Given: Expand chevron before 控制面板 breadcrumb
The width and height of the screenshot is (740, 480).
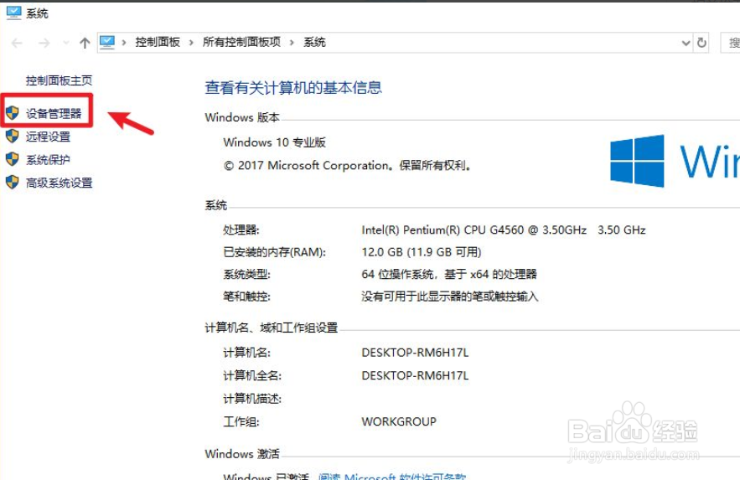Looking at the screenshot, I should (124, 43).
